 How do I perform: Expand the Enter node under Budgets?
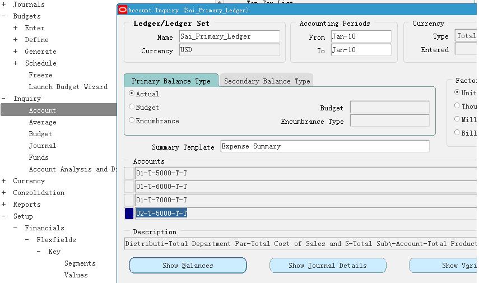15,28
